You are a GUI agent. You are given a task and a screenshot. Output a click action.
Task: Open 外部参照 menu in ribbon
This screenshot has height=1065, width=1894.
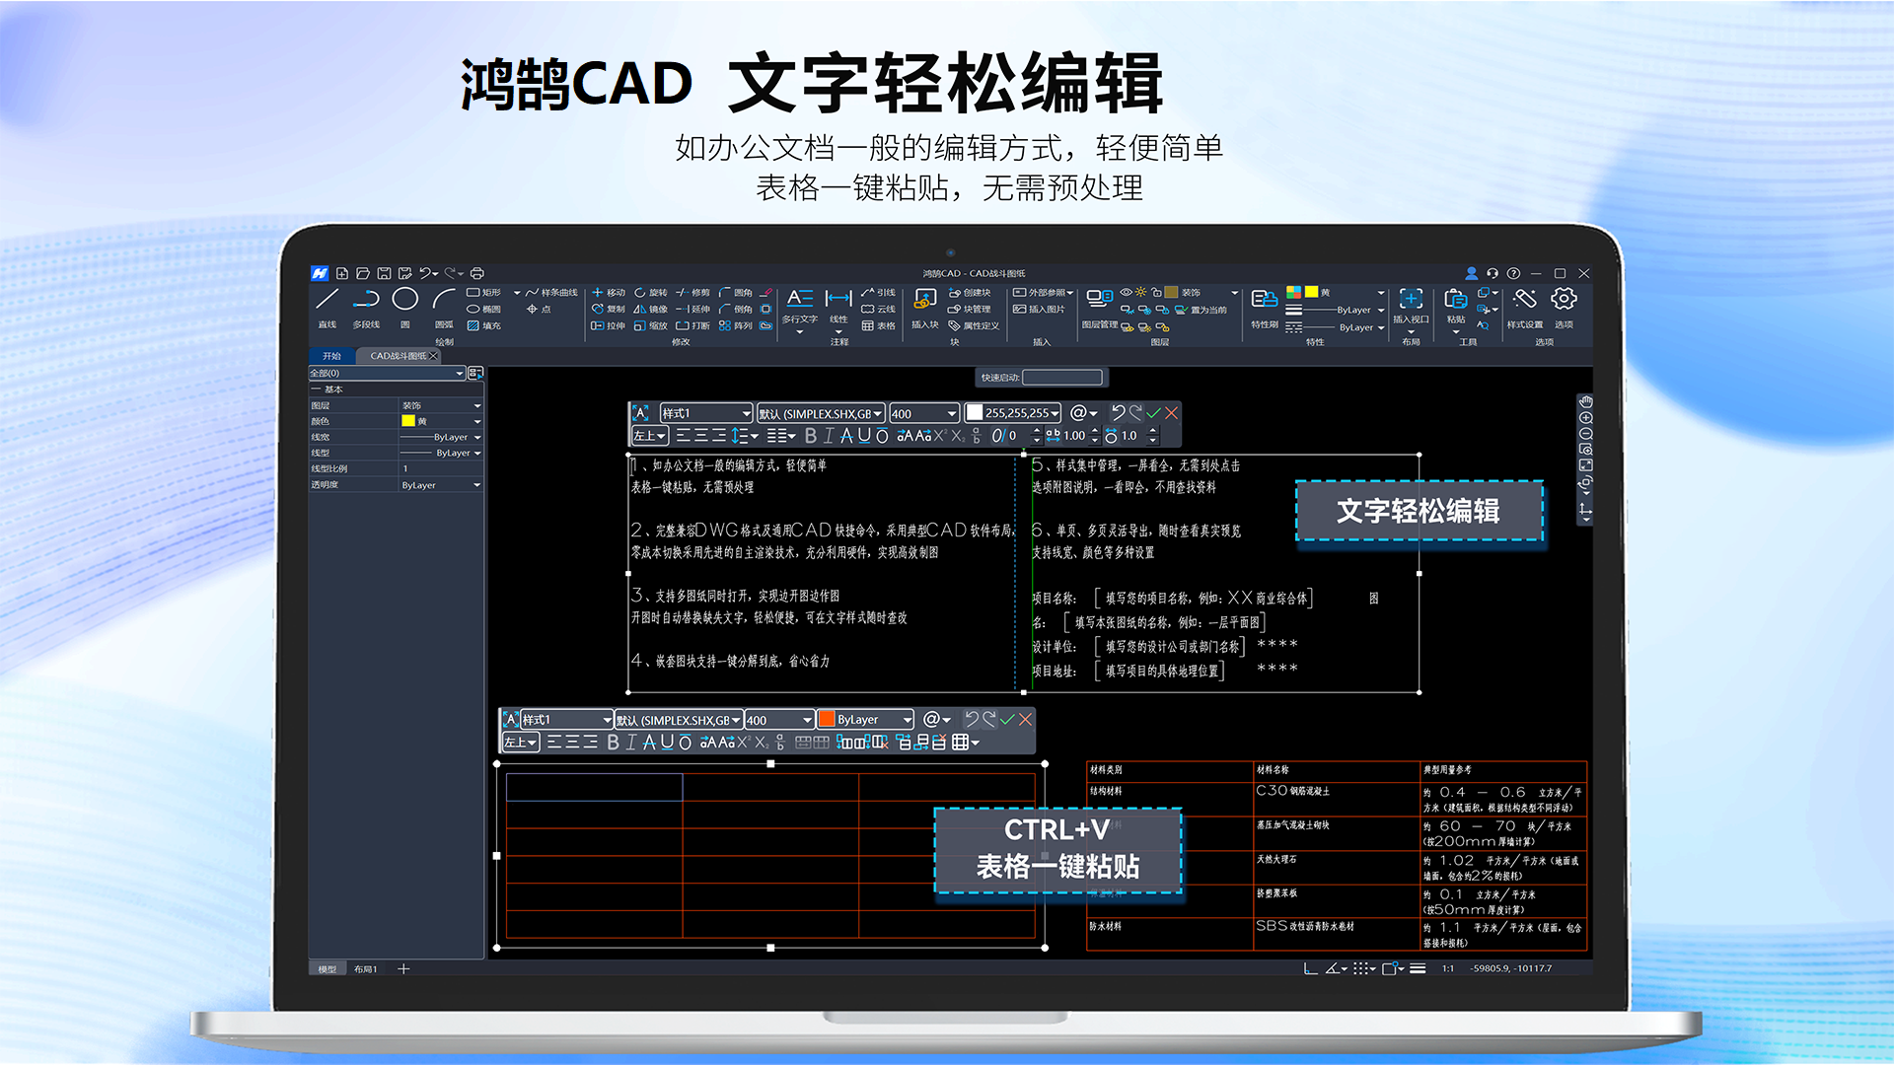tap(1043, 293)
